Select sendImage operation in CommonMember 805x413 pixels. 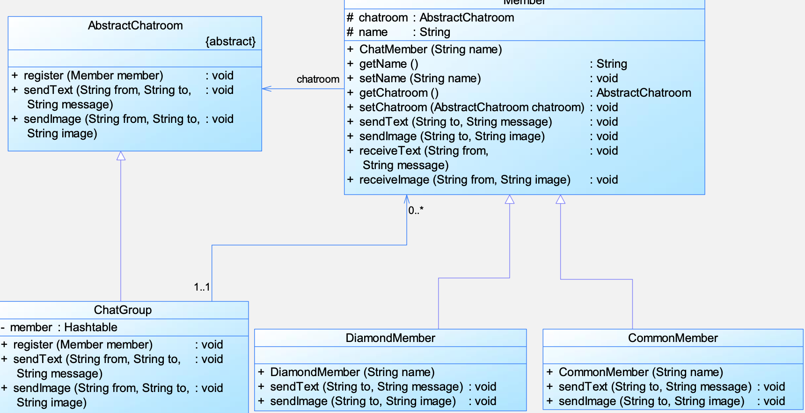point(666,401)
